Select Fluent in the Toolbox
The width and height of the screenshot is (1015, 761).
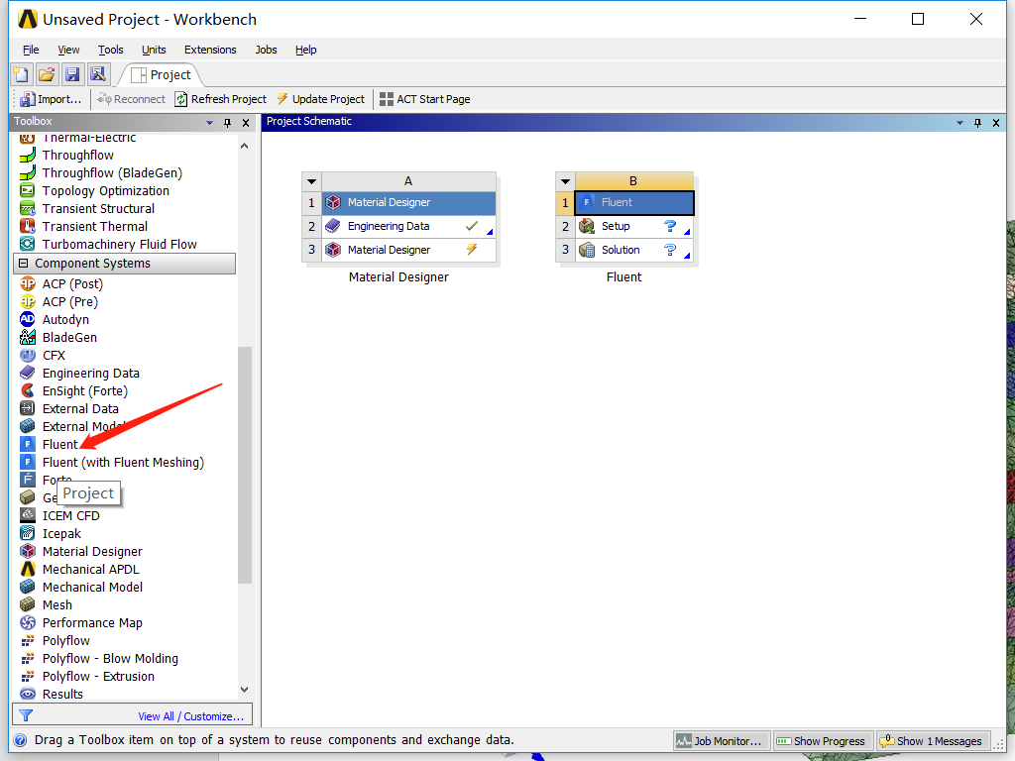[59, 445]
